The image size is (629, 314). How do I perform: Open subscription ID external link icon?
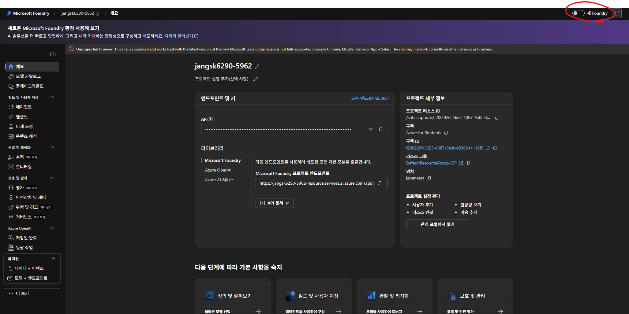point(488,148)
